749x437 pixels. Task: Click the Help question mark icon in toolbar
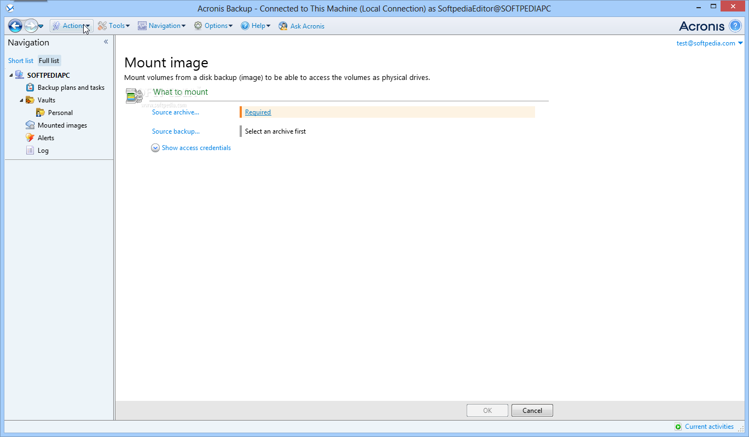click(x=245, y=26)
